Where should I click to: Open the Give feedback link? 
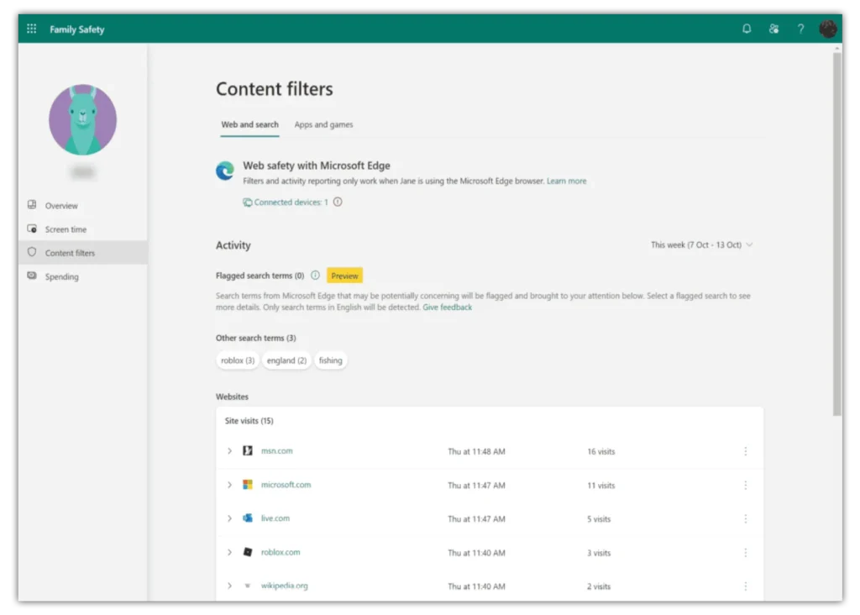click(x=447, y=307)
